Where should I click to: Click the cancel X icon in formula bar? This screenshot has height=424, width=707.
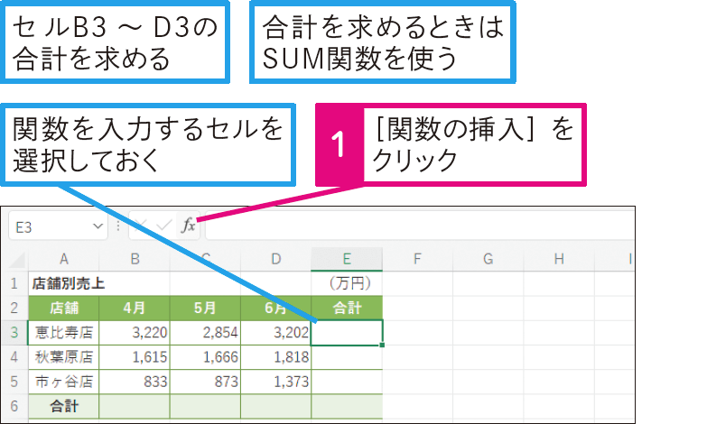click(x=140, y=225)
